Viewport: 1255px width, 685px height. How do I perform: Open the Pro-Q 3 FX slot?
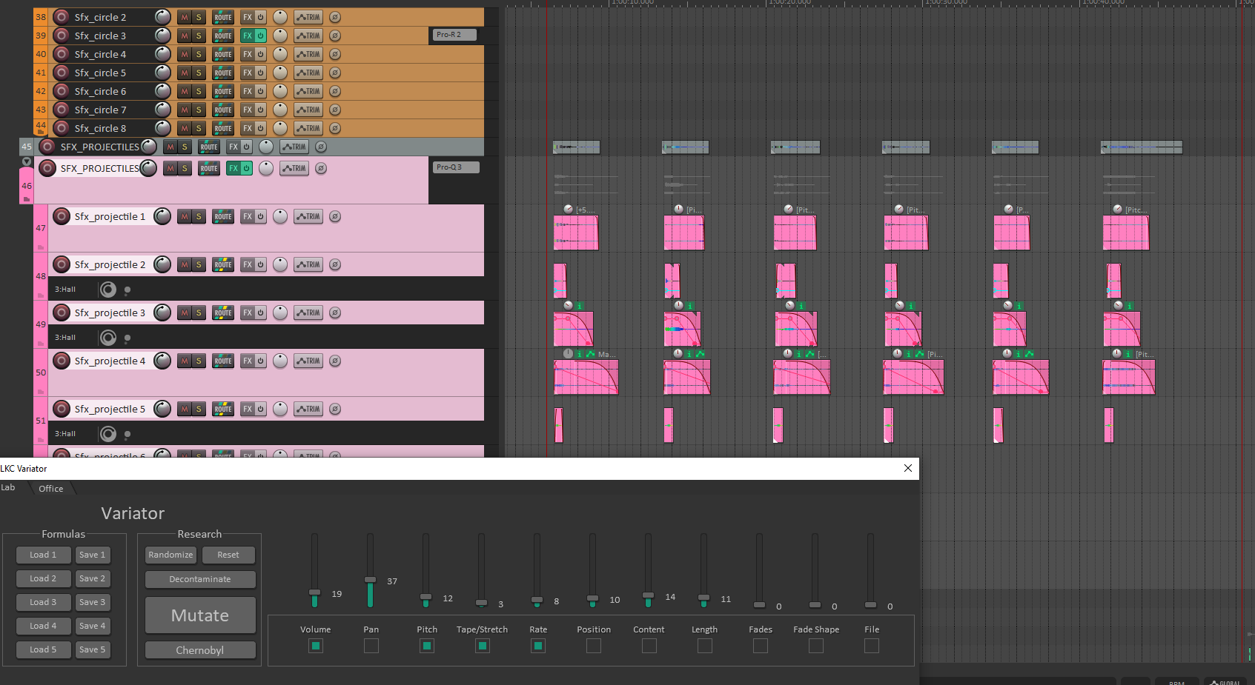(455, 167)
